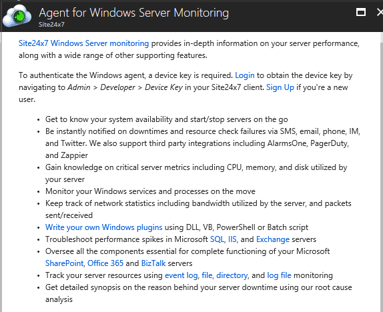This screenshot has width=383, height=312.
Task: Follow the event log monitoring link
Action: point(181,275)
